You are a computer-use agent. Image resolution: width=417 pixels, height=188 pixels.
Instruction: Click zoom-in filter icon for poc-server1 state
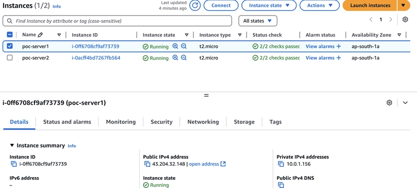[175, 46]
